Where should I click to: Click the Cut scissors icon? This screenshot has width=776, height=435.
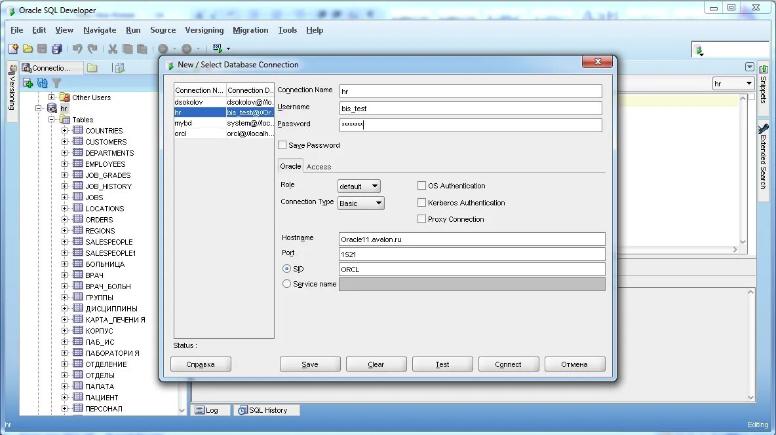pyautogui.click(x=113, y=48)
